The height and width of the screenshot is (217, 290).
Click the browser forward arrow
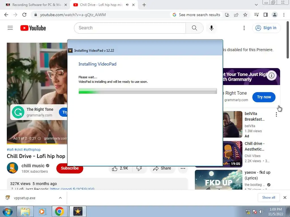point(15,15)
